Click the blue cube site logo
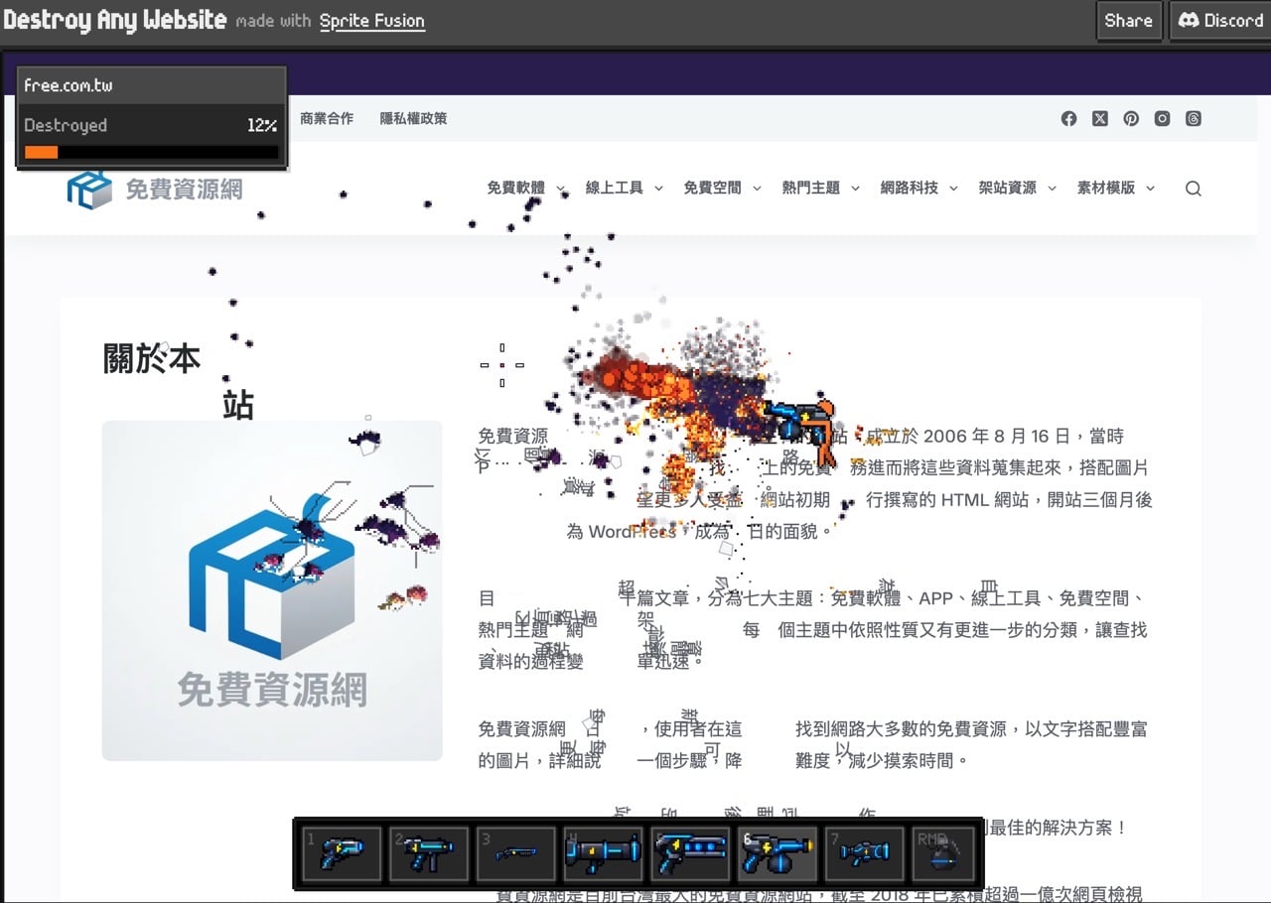 (x=89, y=189)
